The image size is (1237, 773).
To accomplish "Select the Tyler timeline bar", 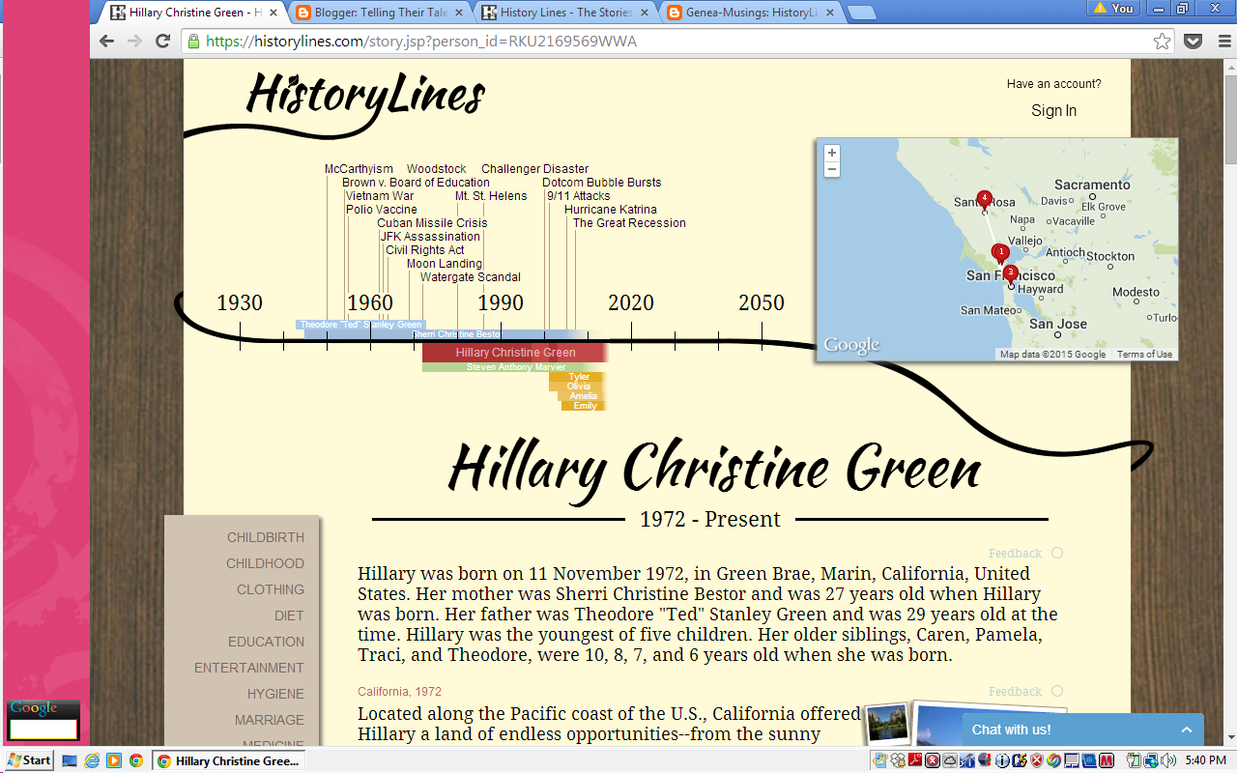I will [576, 377].
